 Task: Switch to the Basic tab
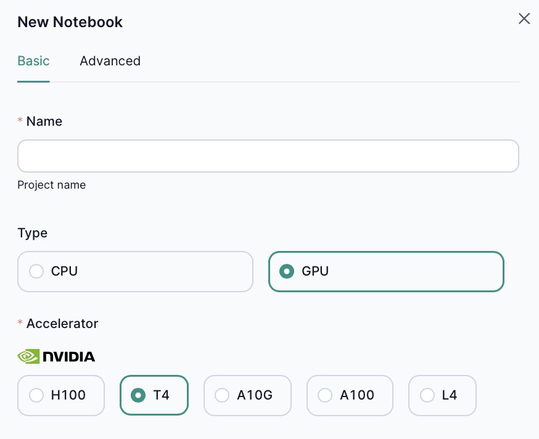(33, 60)
